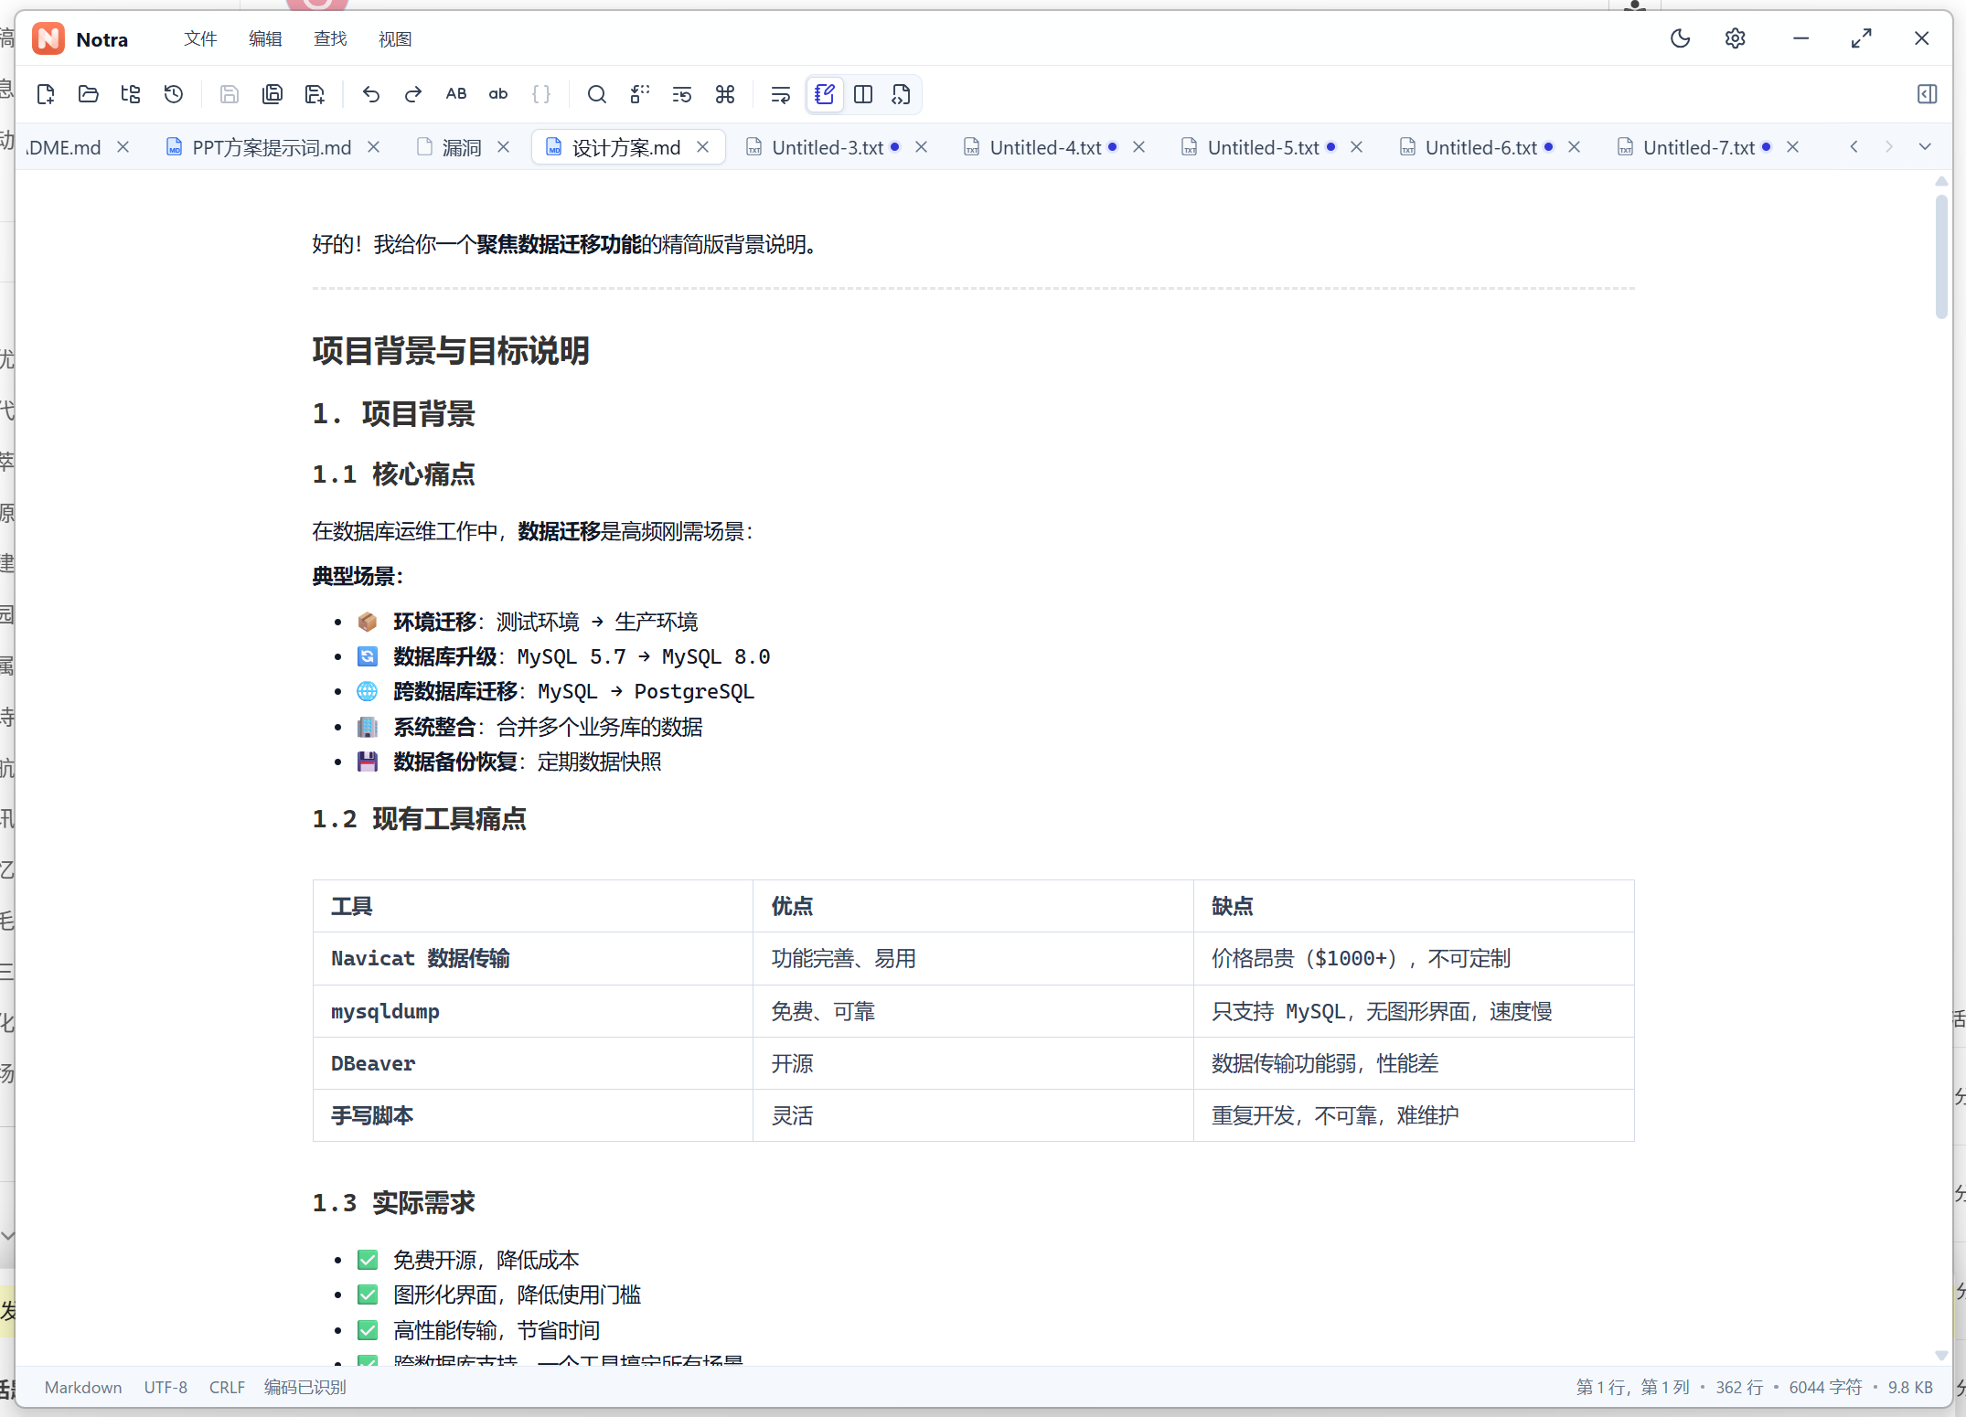Open a file using the folder icon

pos(89,94)
